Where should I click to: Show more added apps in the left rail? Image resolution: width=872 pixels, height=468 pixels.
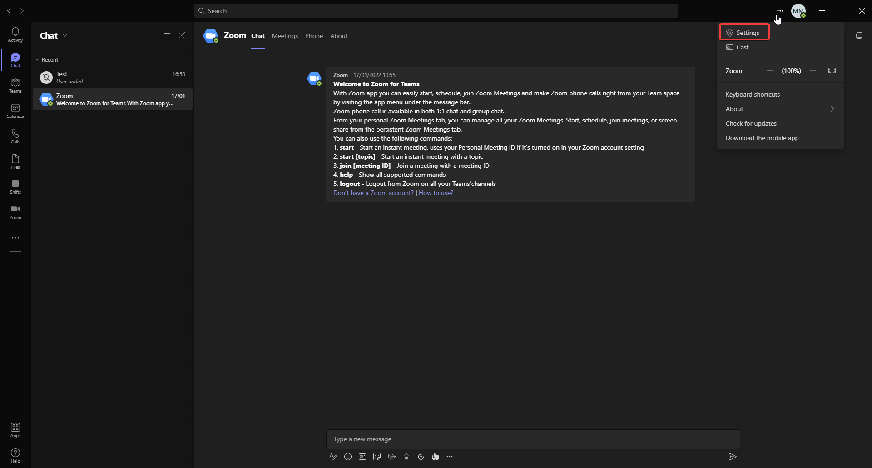coord(15,238)
